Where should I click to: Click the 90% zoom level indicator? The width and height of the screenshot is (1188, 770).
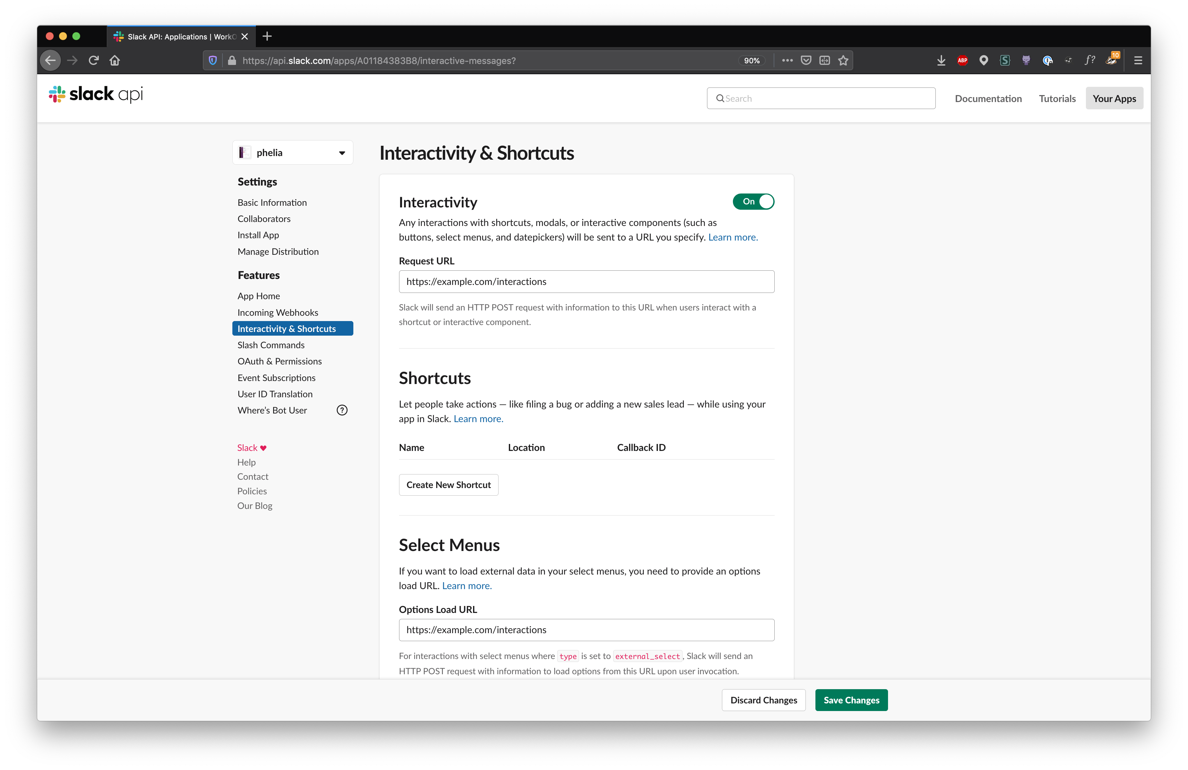point(751,60)
